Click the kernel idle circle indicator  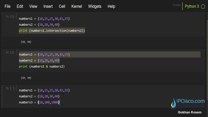(x=203, y=6)
